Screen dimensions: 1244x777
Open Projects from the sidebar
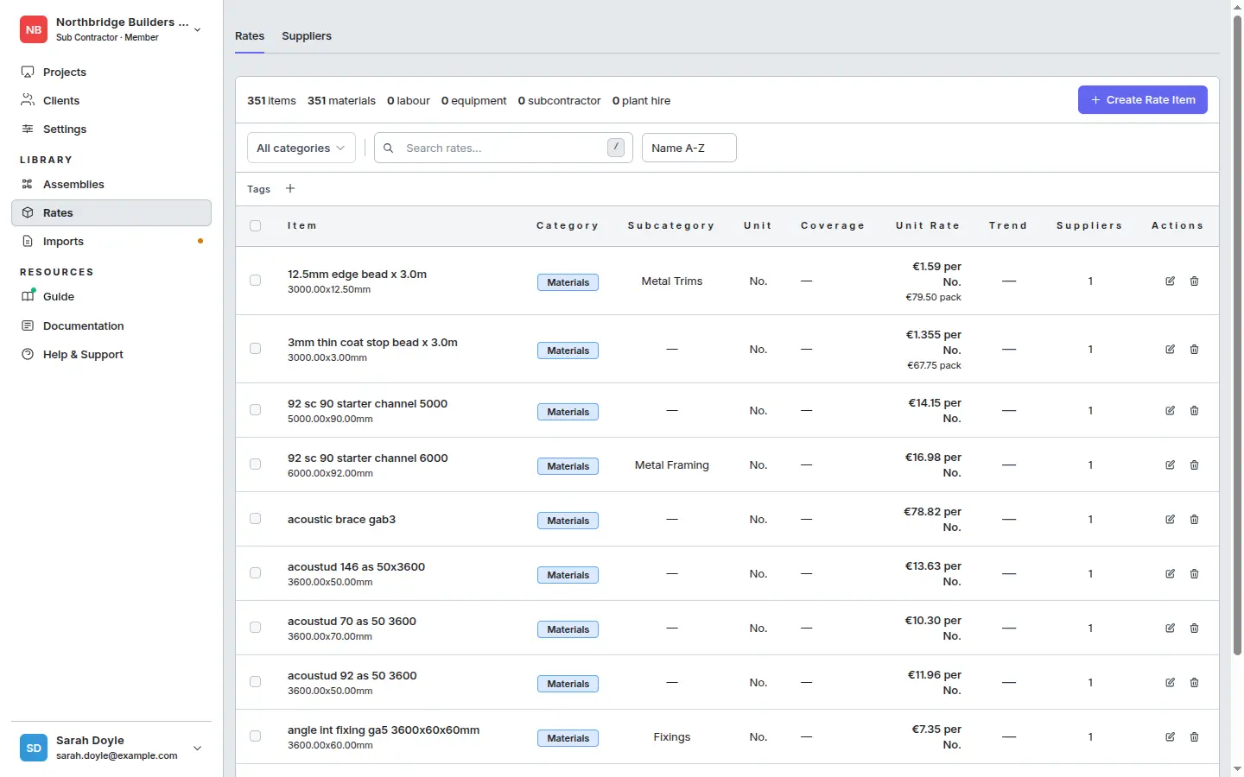[x=111, y=72]
